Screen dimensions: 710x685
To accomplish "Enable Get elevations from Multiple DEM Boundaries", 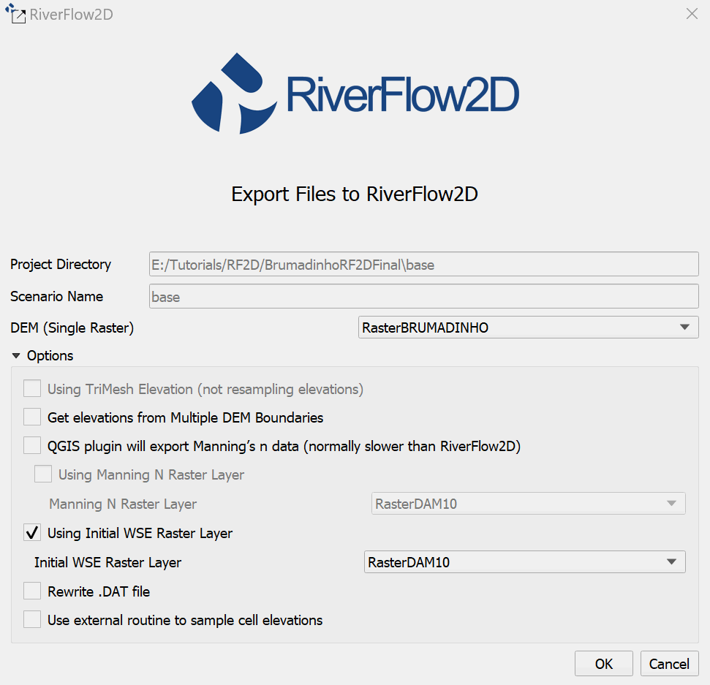I will [x=32, y=417].
